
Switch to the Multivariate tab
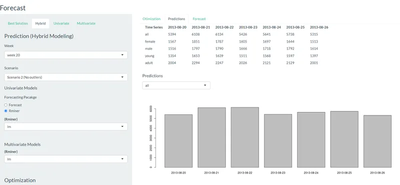click(x=86, y=23)
